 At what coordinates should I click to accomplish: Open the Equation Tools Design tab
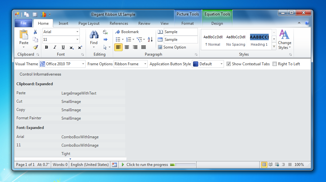tap(217, 23)
